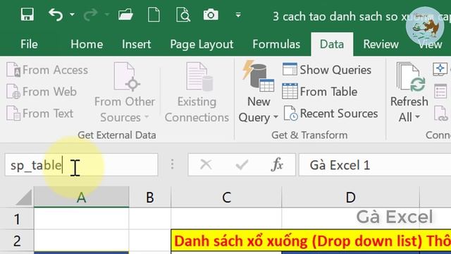Click the Recent Sources button

330,114
